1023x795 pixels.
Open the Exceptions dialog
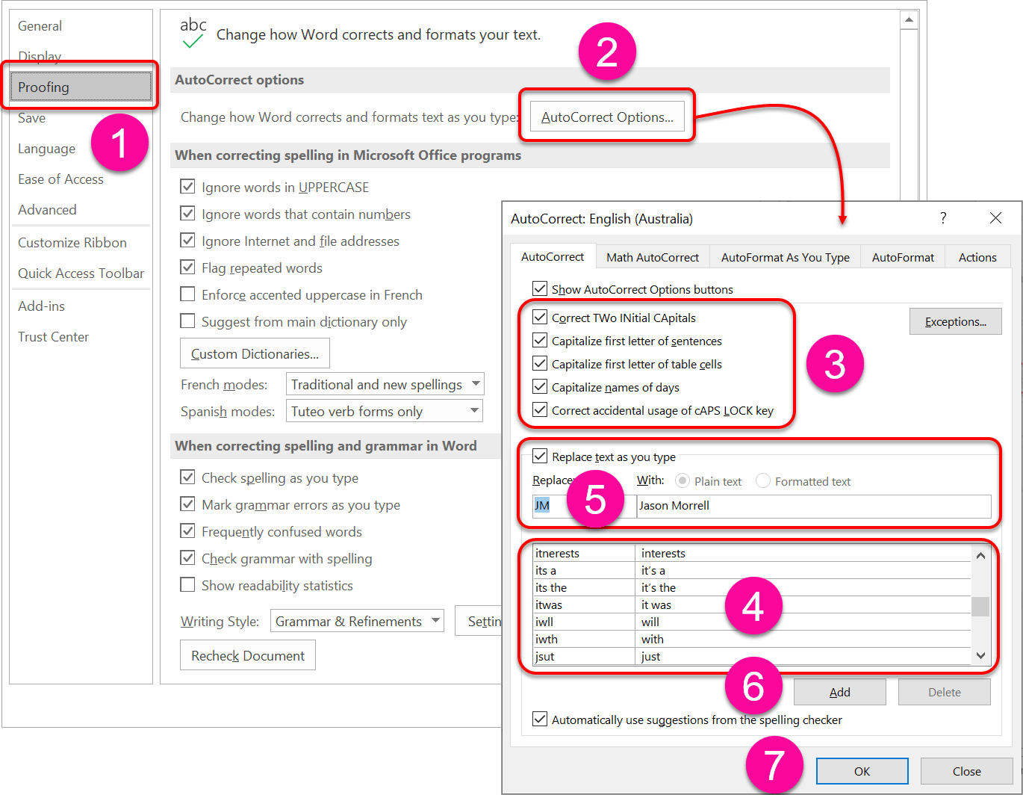(956, 321)
